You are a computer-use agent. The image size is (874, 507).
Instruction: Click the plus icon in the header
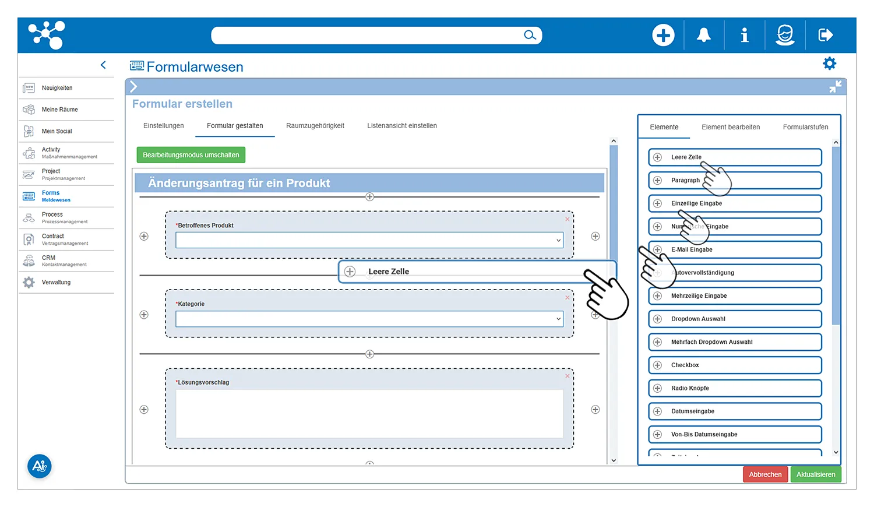[x=663, y=36]
